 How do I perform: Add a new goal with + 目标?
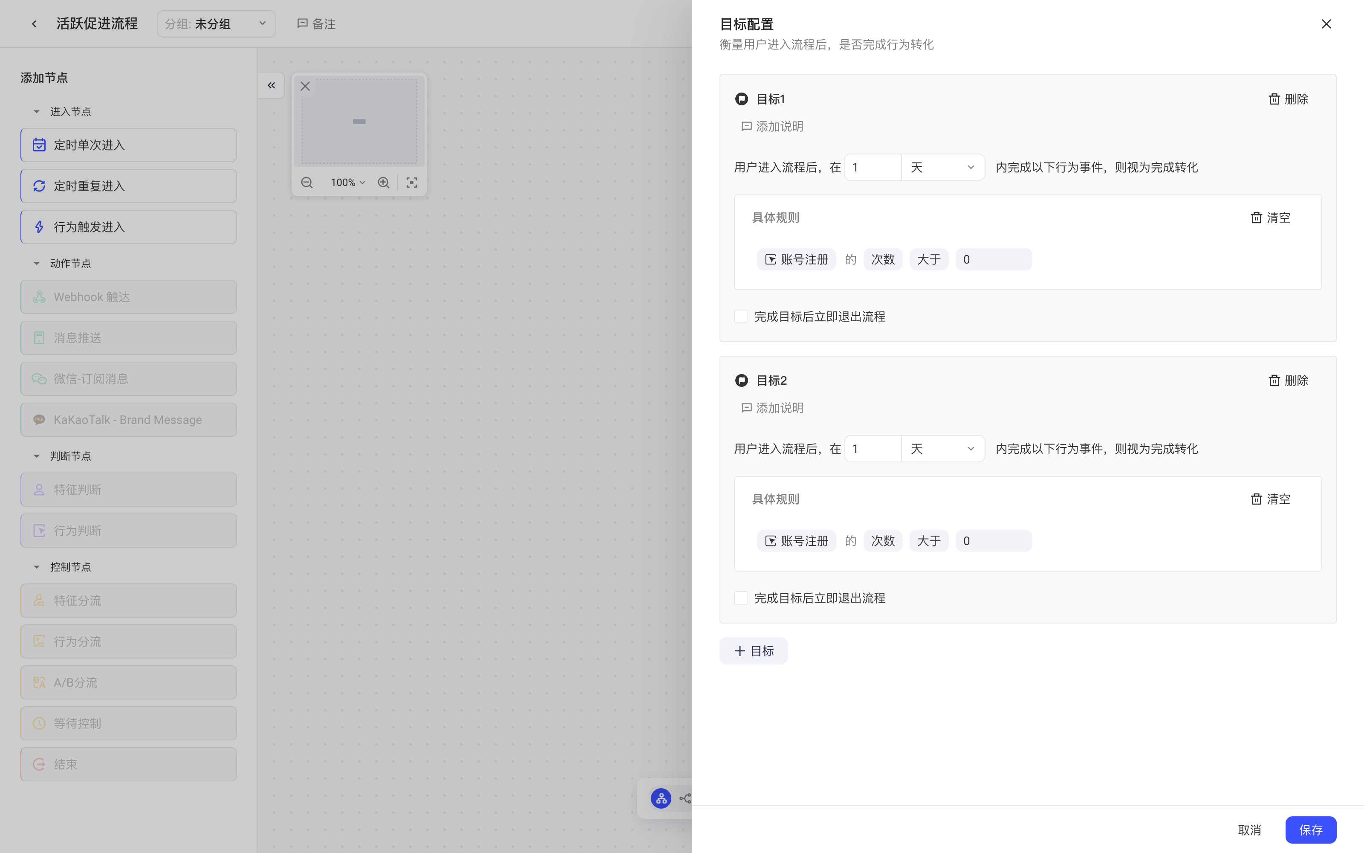(754, 651)
